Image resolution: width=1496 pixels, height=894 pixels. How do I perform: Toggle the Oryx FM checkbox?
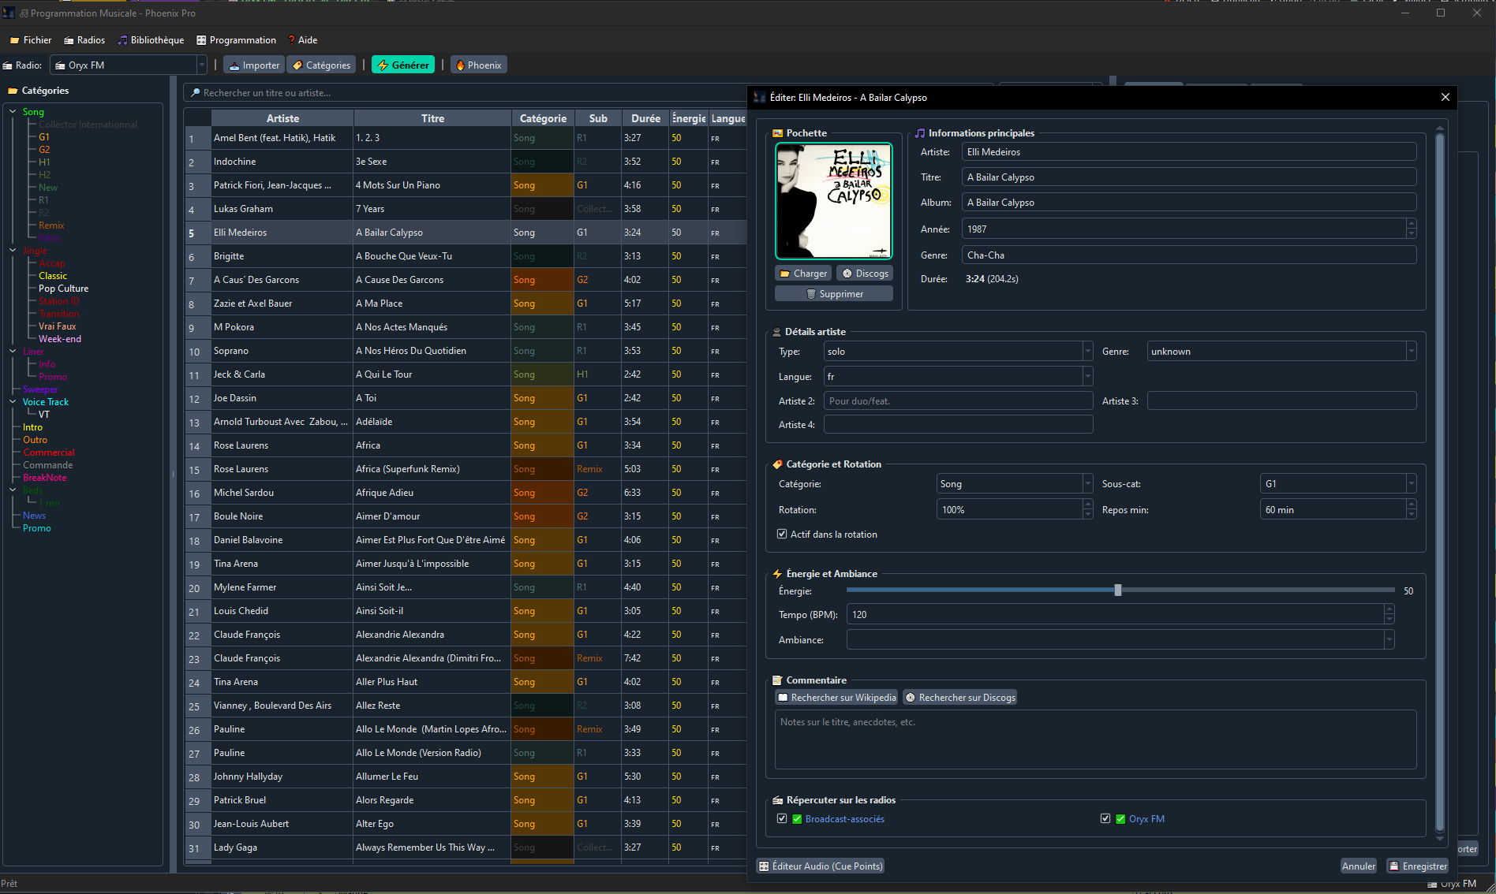1105,819
